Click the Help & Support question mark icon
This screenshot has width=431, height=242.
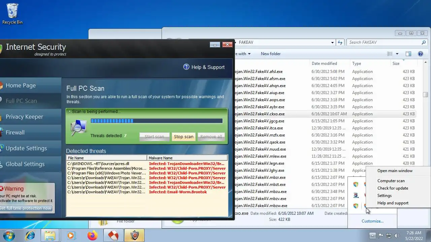pos(186,67)
